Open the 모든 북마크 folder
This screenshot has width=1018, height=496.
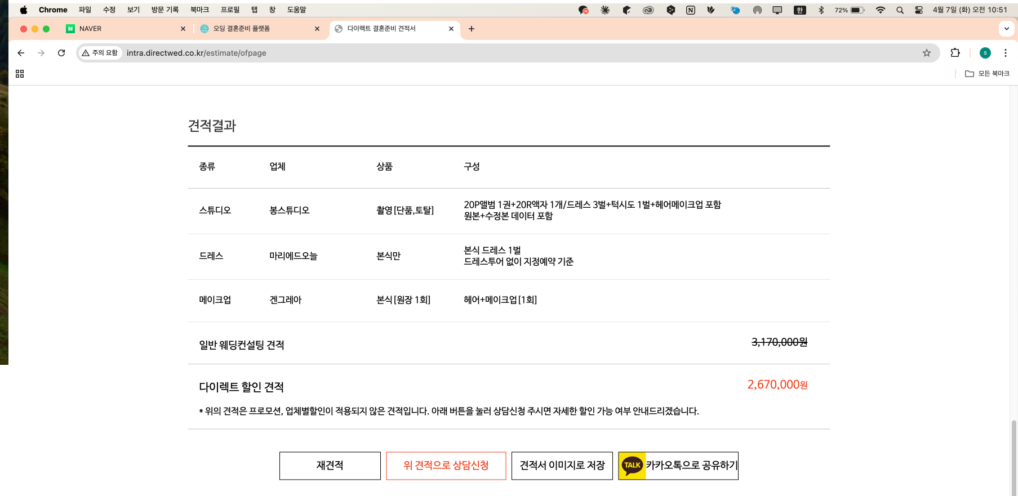coord(987,74)
